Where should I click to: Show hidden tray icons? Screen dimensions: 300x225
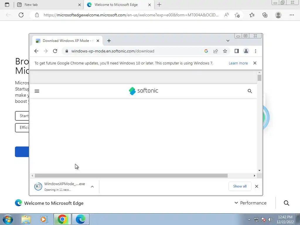249,219
